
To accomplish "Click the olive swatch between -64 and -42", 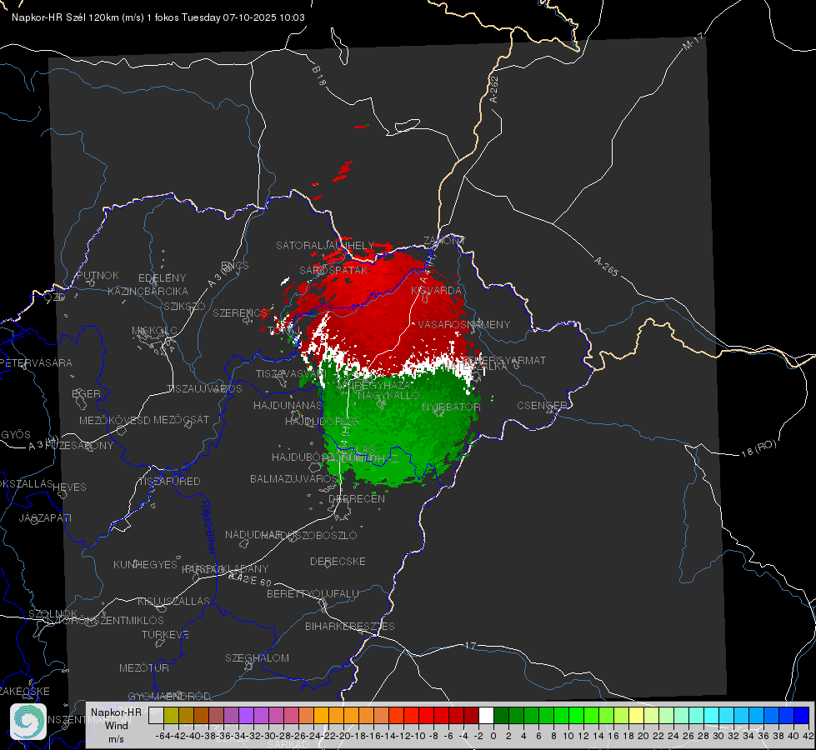I will coord(171,715).
